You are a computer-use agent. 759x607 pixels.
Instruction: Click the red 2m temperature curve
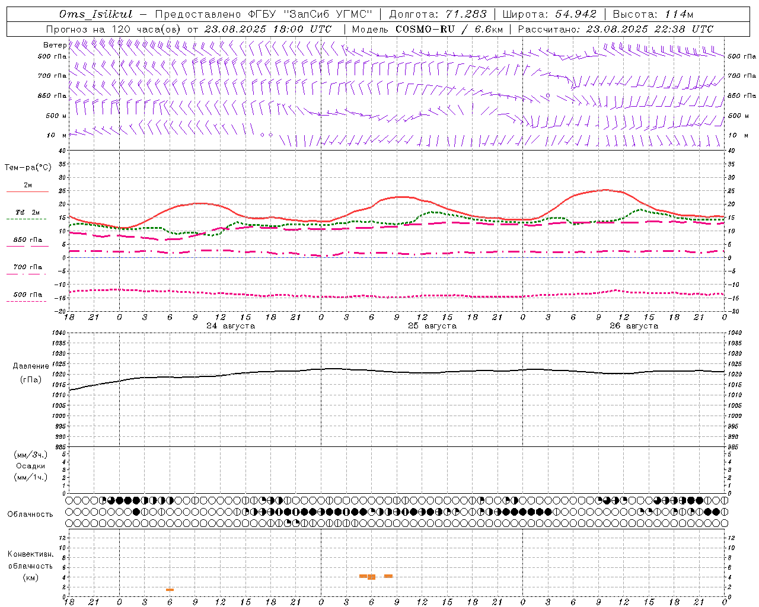click(x=397, y=197)
